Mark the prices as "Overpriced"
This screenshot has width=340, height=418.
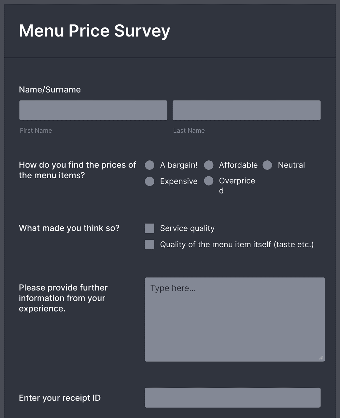(x=208, y=181)
